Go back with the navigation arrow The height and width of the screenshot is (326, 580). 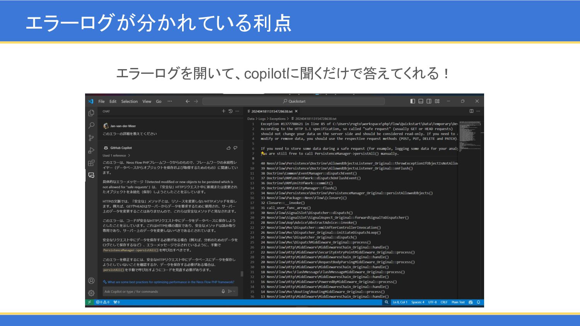(x=188, y=101)
